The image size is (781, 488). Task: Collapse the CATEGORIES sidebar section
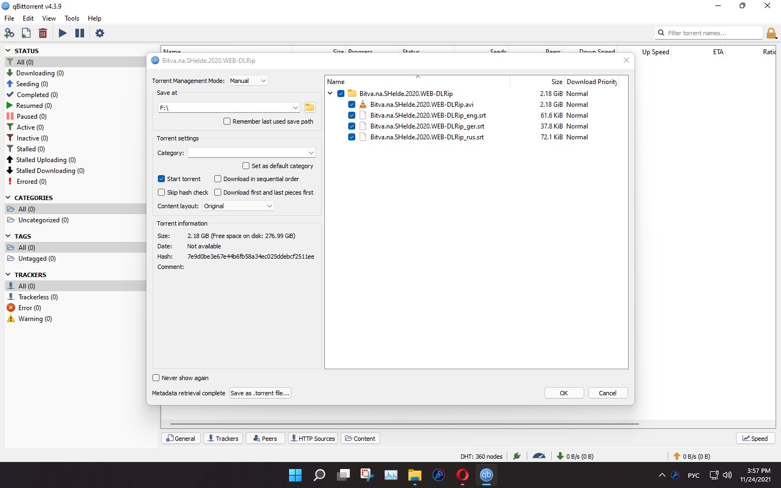8,197
